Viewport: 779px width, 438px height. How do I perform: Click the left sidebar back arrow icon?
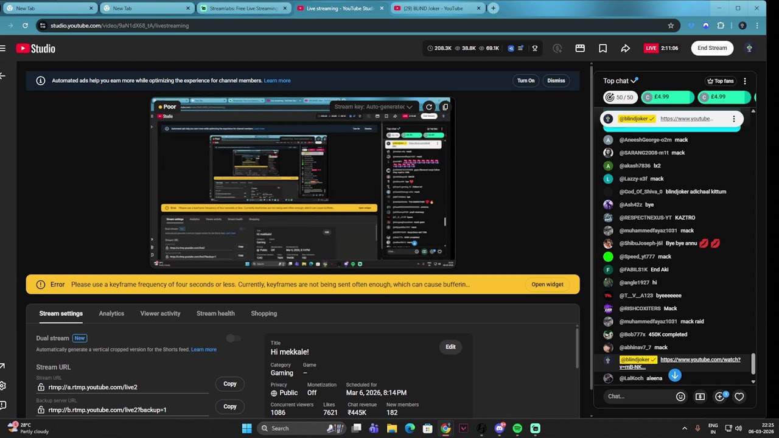coord(2,76)
